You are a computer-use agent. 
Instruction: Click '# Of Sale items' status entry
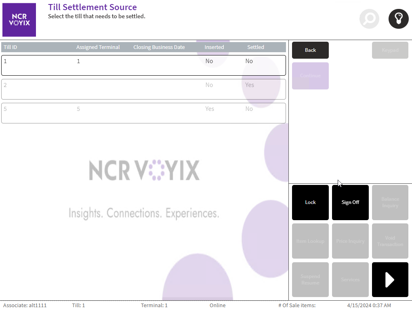(x=297, y=305)
